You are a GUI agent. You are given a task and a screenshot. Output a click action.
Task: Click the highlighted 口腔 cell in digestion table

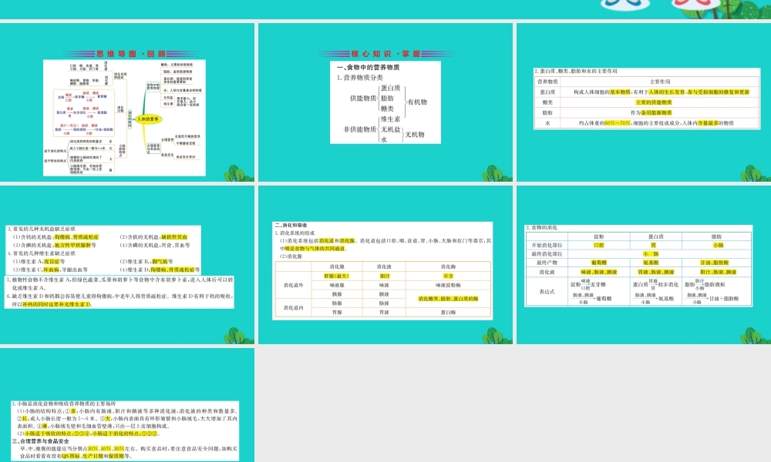[x=598, y=245]
